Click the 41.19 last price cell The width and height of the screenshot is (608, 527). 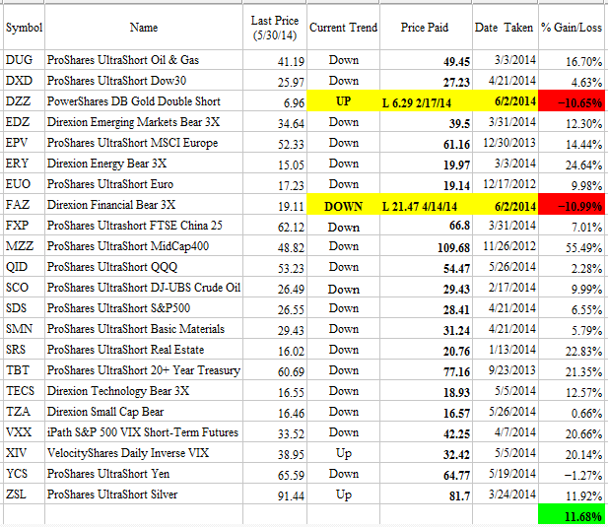click(275, 60)
